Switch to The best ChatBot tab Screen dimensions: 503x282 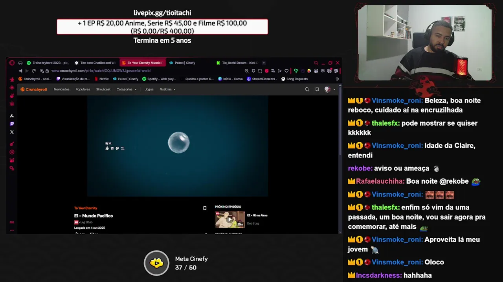coord(95,63)
